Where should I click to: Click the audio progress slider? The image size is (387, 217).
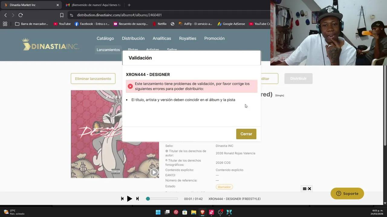pyautogui.click(x=162, y=199)
